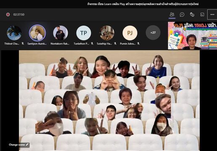Click the Pumin Jukra... name label
The height and width of the screenshot is (151, 217).
click(127, 44)
